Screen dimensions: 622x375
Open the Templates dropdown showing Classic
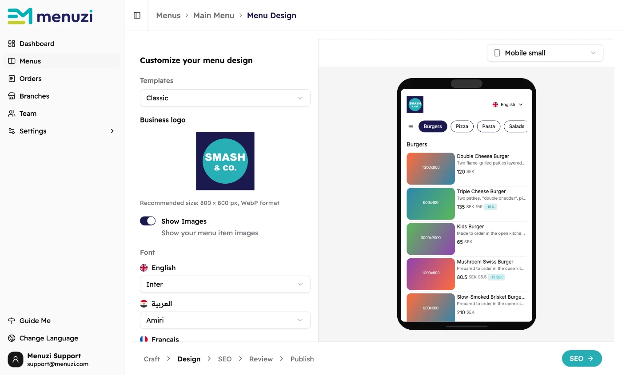[x=225, y=98]
